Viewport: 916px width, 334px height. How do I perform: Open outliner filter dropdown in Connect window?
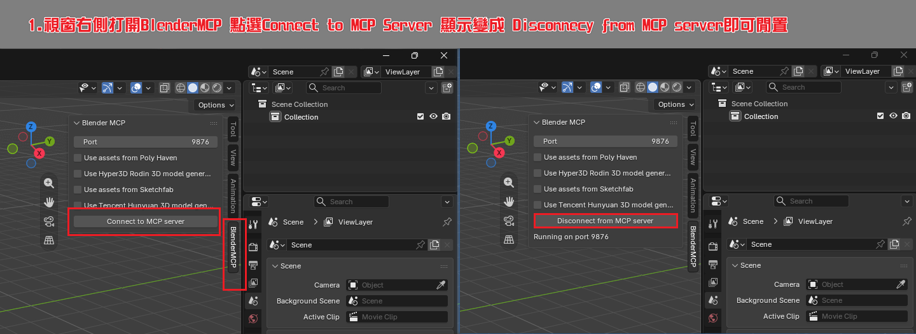tap(431, 88)
